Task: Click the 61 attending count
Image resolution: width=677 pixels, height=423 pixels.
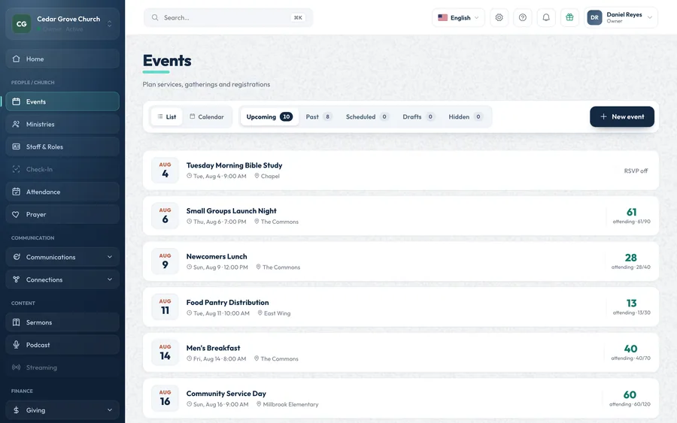Action: coord(631,212)
